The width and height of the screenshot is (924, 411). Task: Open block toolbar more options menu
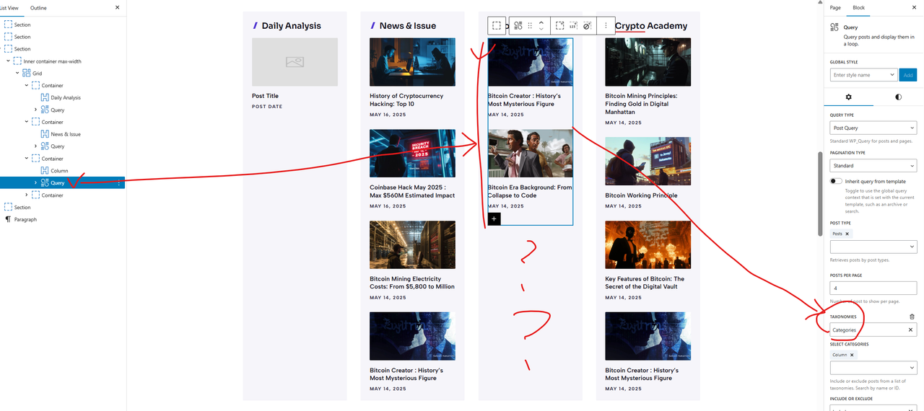tap(606, 26)
